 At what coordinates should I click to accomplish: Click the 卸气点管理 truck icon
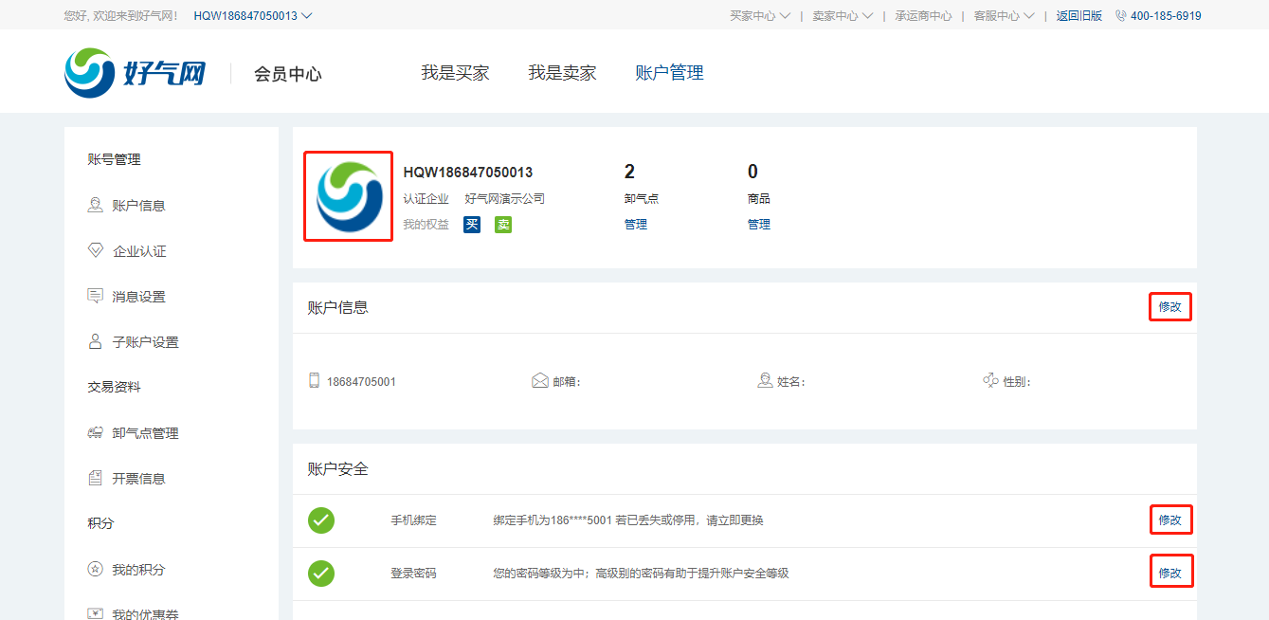coord(95,432)
